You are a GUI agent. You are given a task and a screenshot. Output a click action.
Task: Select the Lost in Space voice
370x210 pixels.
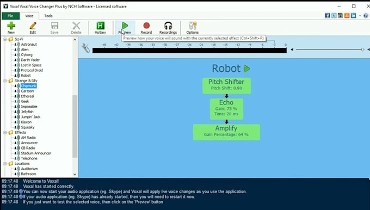pos(31,65)
